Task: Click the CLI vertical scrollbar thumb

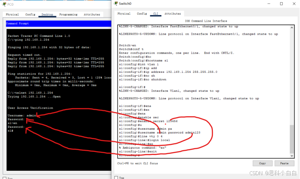Action: pyautogui.click(x=292, y=139)
